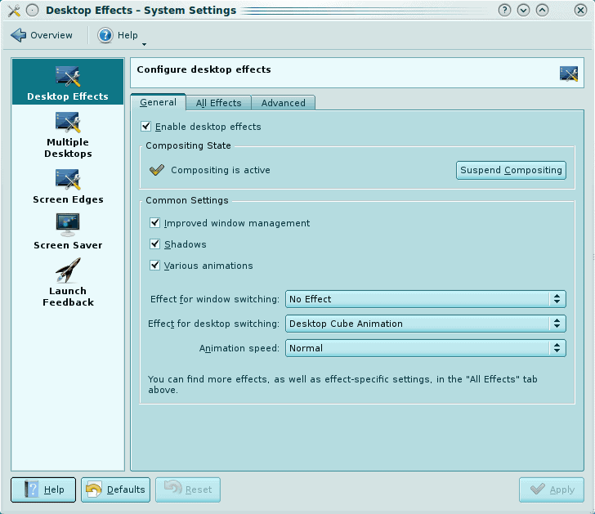
Task: Maximize the System Settings window
Action: (542, 11)
